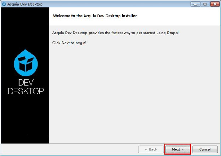Click the 'Click Next to begin!' text

pos(69,43)
